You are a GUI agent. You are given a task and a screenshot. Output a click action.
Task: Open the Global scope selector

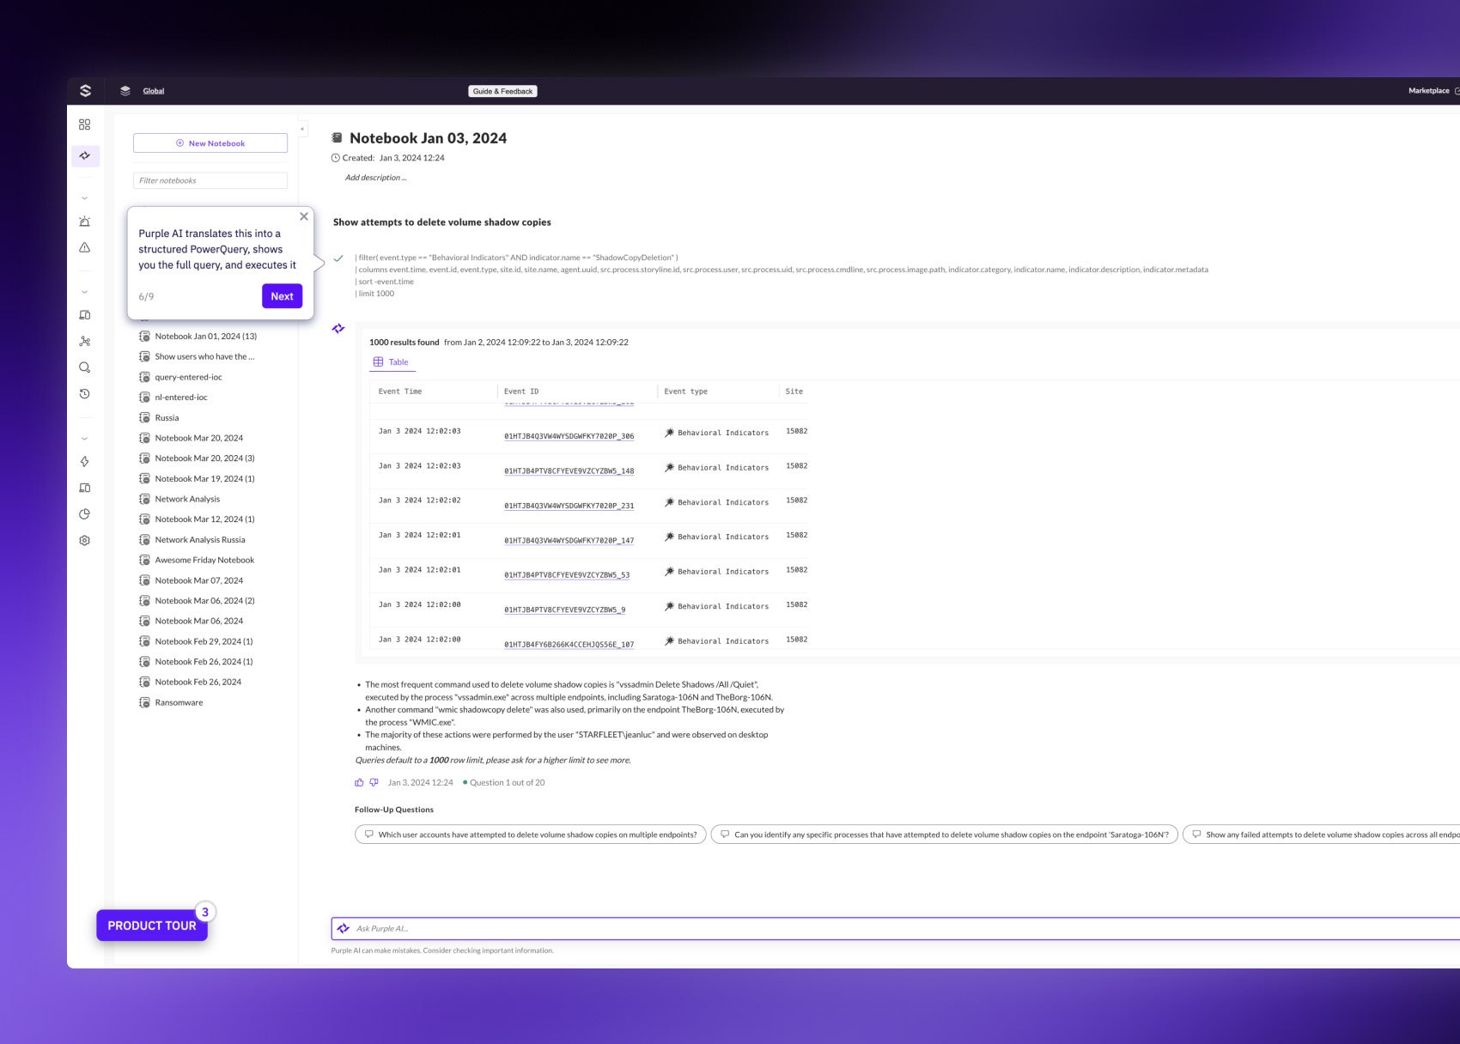coord(153,91)
